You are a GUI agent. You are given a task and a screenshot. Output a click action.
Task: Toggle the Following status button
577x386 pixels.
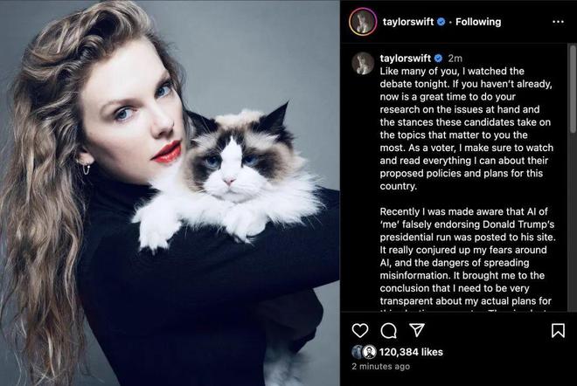[x=478, y=22]
